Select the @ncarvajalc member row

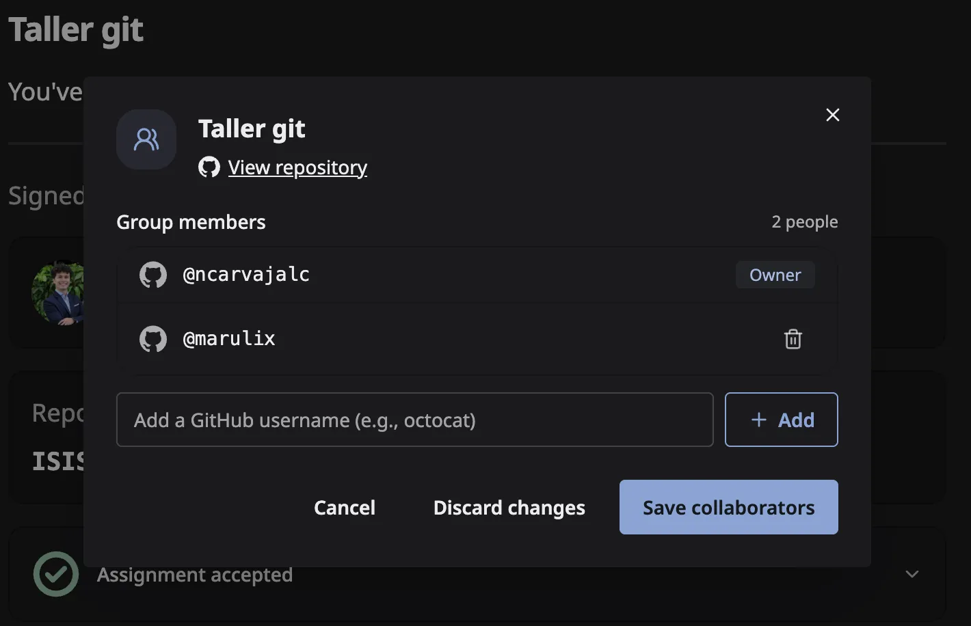pos(477,275)
